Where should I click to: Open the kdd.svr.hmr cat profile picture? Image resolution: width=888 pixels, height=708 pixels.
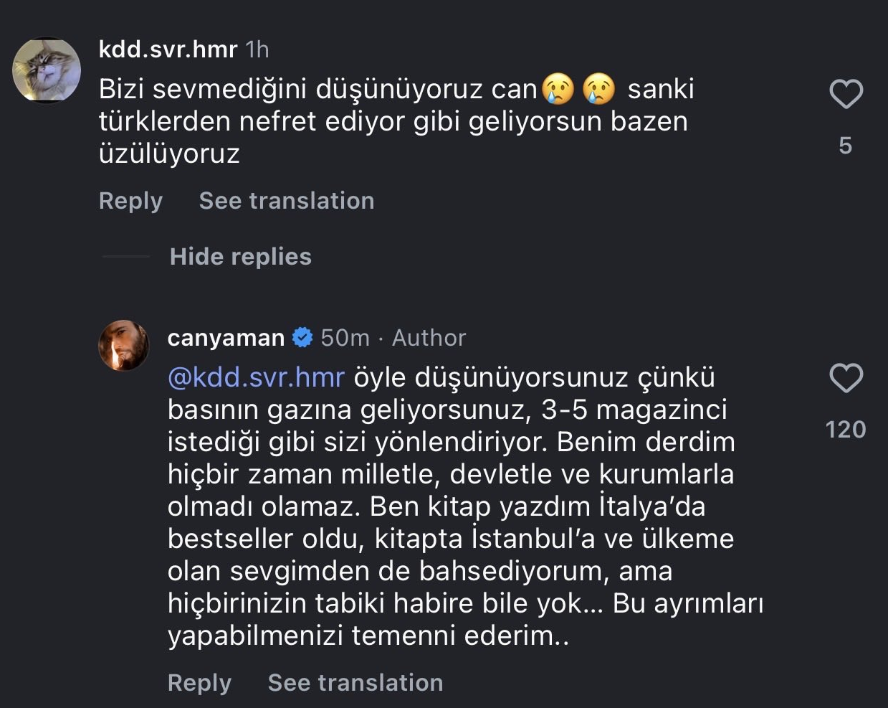(x=47, y=70)
